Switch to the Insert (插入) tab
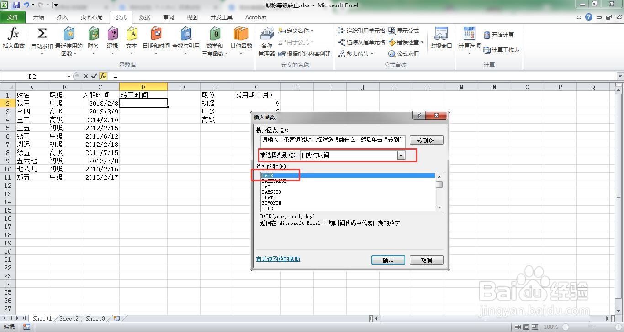624x332 pixels. (x=62, y=17)
